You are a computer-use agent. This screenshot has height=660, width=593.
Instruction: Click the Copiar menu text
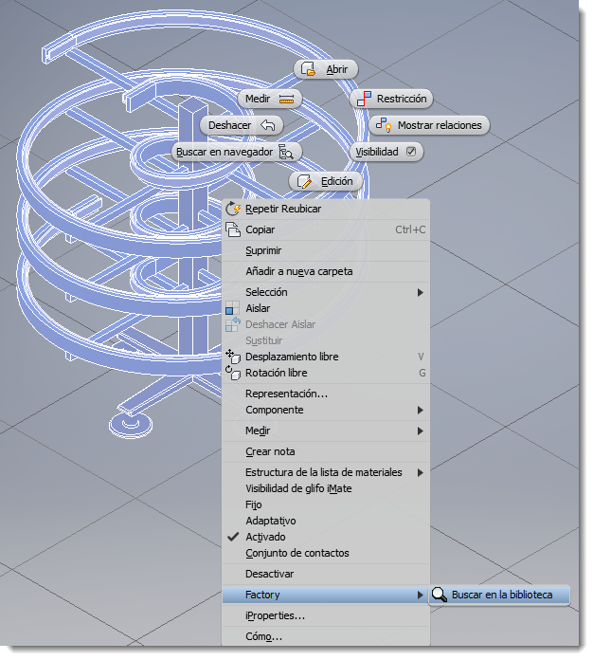point(260,229)
